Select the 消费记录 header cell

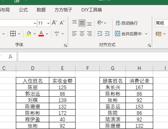(x=139, y=80)
